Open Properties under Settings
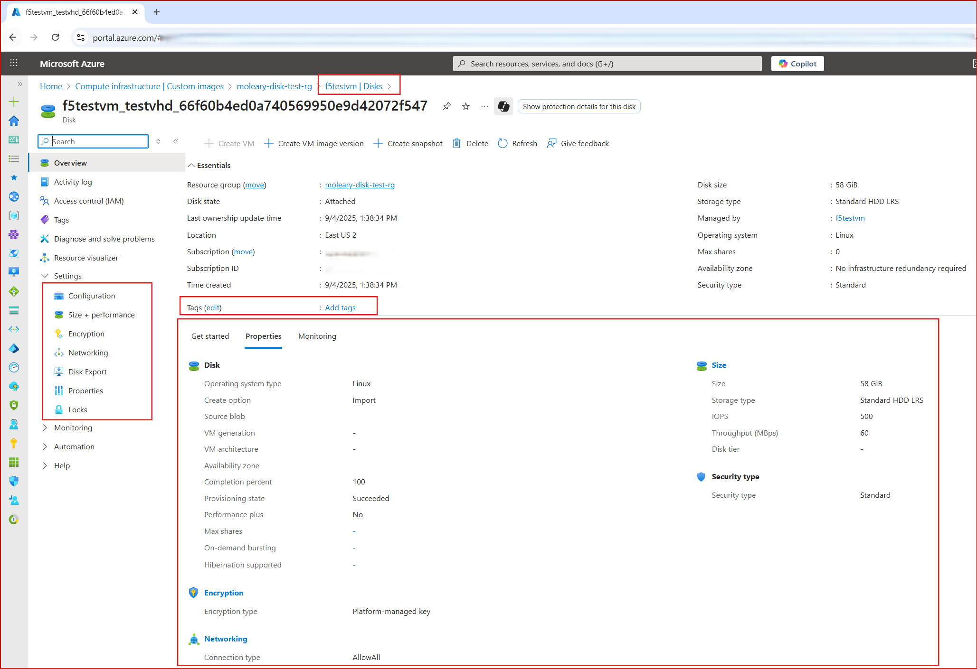Viewport: 977px width, 669px height. [x=85, y=390]
